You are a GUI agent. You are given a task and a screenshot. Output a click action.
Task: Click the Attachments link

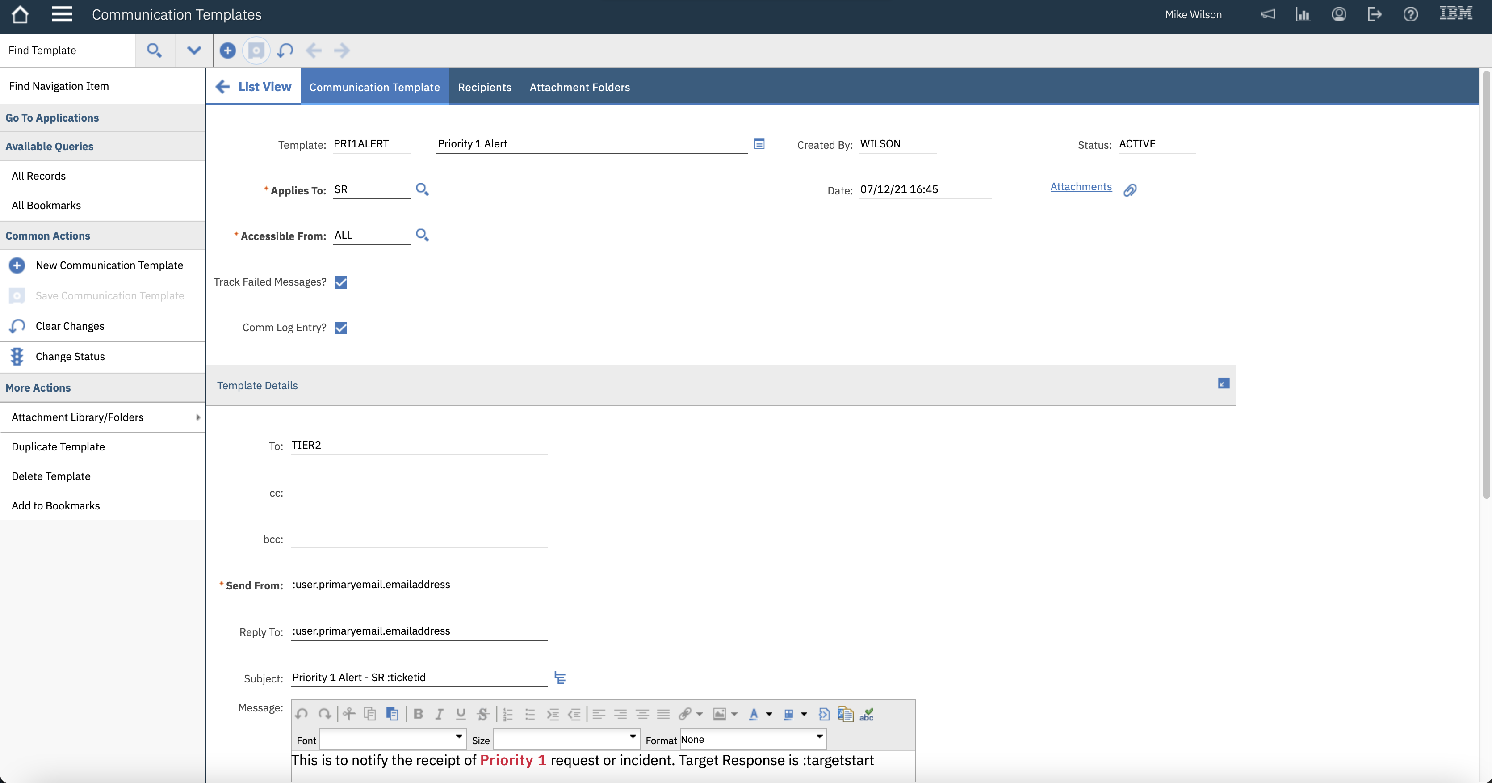point(1081,187)
